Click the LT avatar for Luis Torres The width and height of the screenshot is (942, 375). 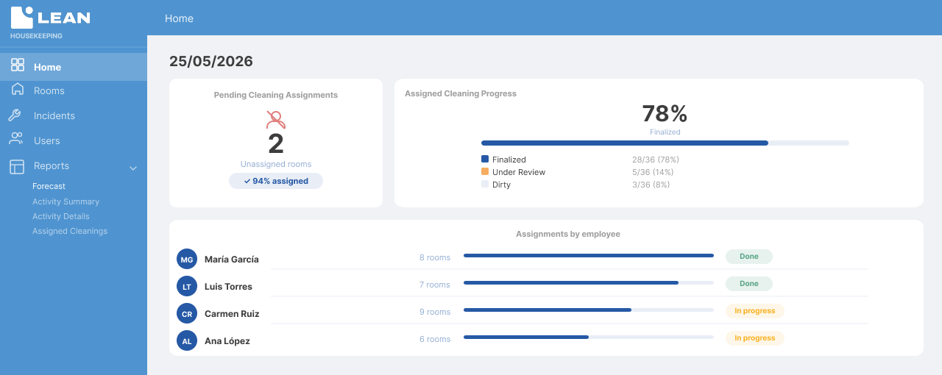(x=187, y=286)
